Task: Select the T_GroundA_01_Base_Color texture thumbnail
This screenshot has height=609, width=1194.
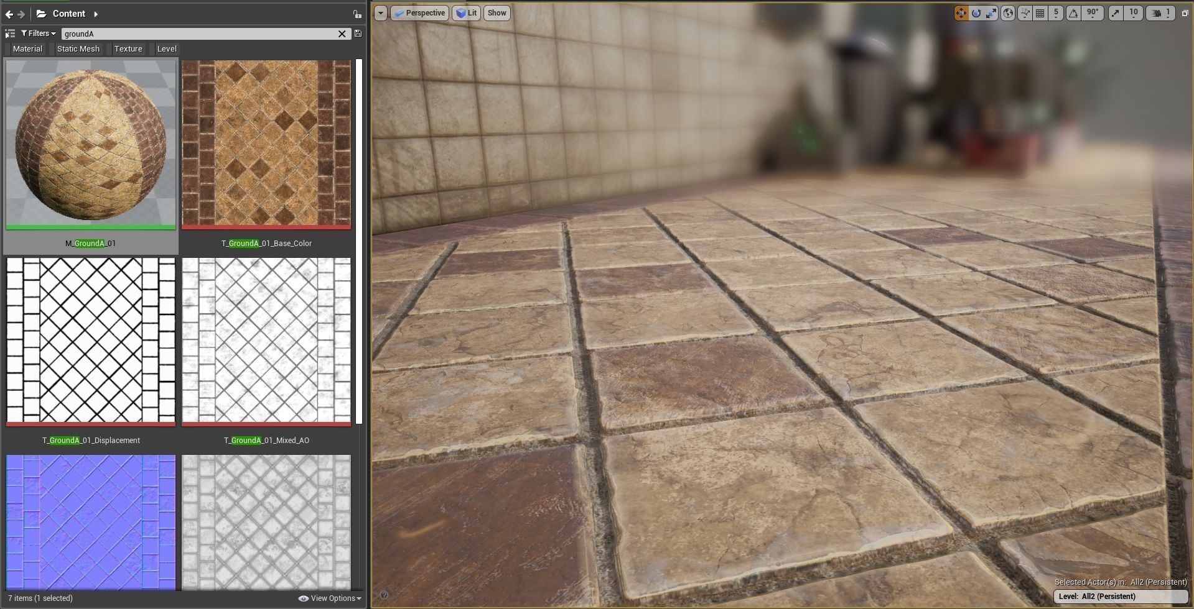Action: click(x=266, y=144)
